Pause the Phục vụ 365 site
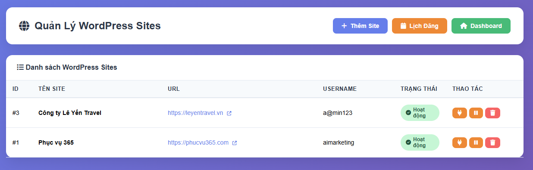 (x=476, y=142)
